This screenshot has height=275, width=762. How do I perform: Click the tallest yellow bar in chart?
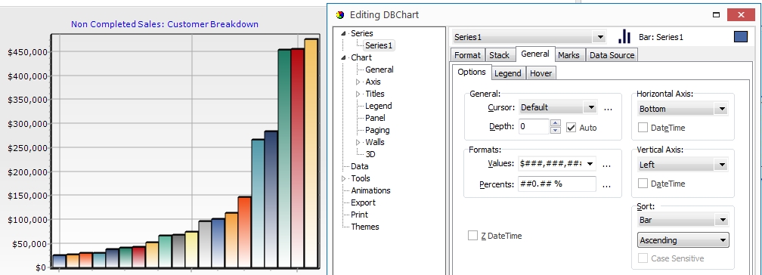coord(311,153)
